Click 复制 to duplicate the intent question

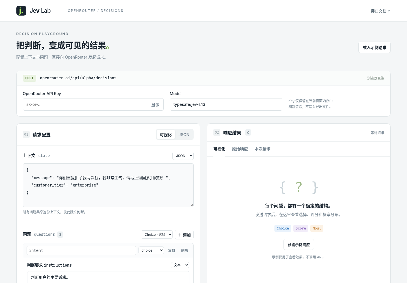[172, 250]
